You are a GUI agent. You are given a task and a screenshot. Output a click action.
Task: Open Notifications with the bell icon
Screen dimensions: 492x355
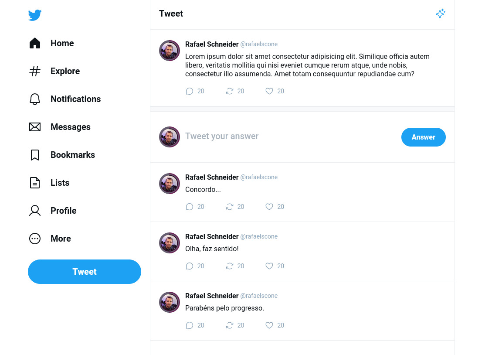coord(35,99)
